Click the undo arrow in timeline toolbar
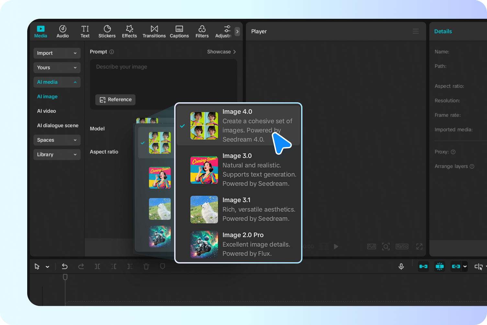The height and width of the screenshot is (325, 487). tap(65, 266)
